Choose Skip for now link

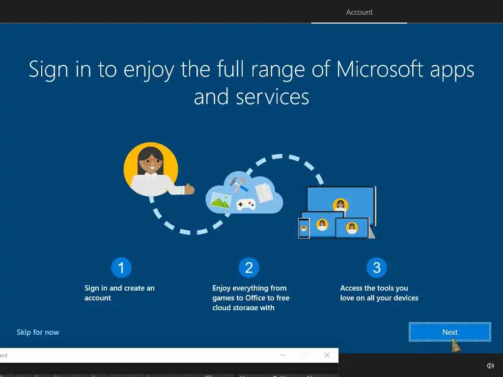(38, 332)
